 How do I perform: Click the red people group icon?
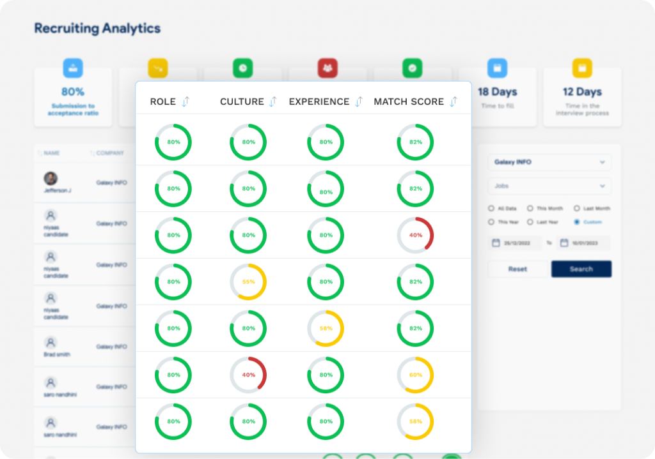(327, 68)
